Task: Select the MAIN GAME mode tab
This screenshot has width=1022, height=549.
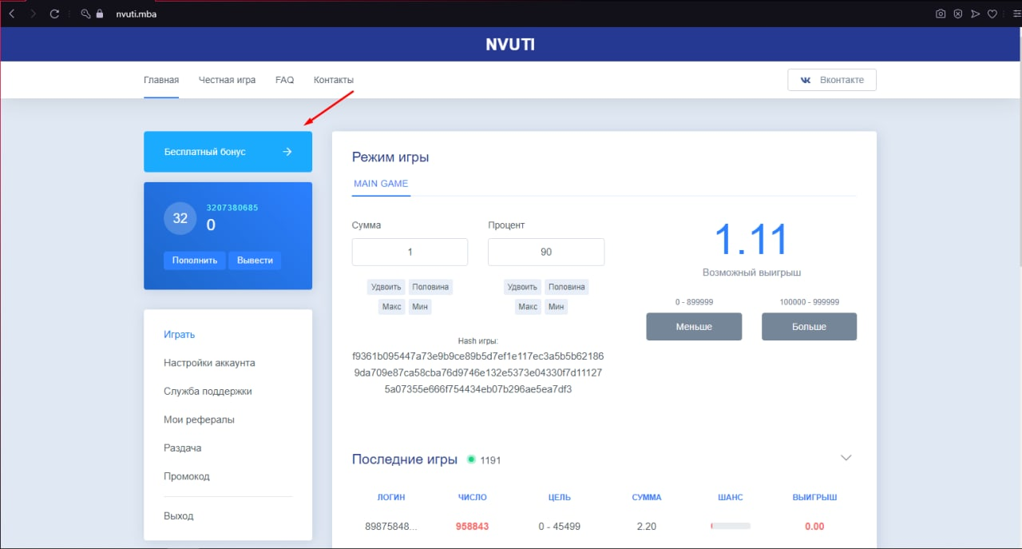Action: pyautogui.click(x=381, y=184)
